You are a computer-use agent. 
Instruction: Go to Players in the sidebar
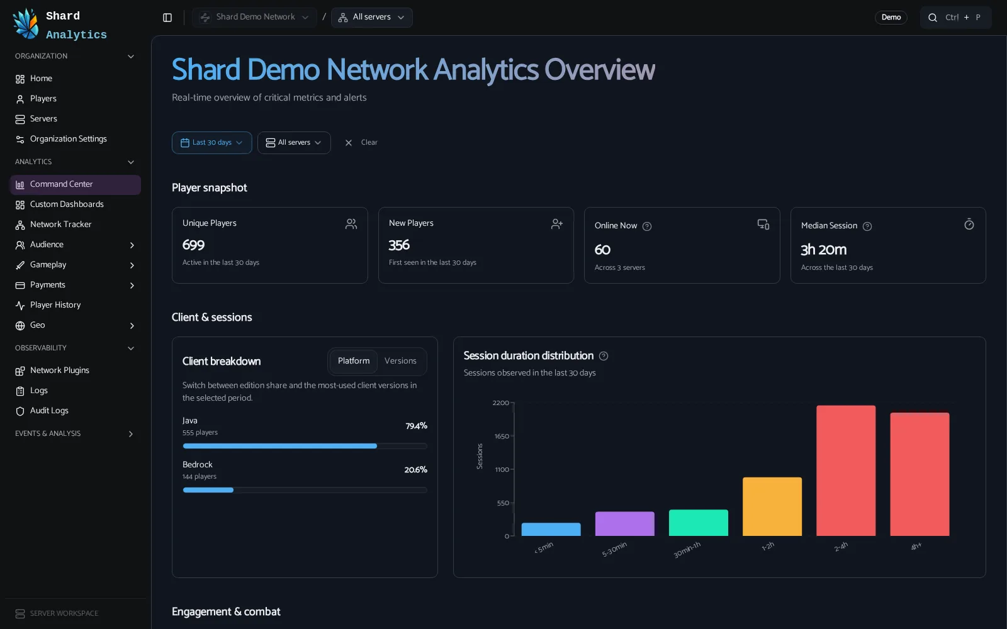(x=76, y=99)
